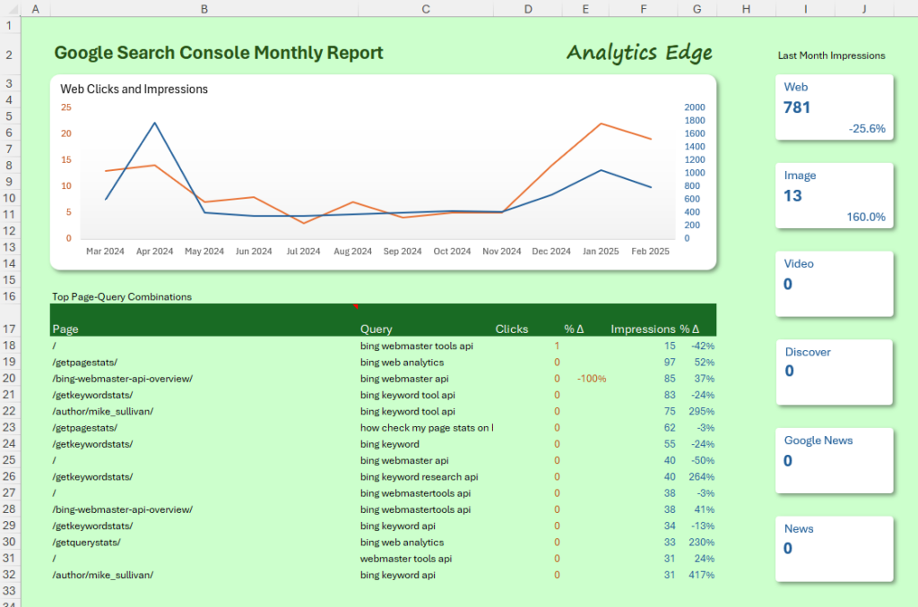Screen dimensions: 918x607
Task: Click the Image card showing 160.0%
Action: point(834,195)
